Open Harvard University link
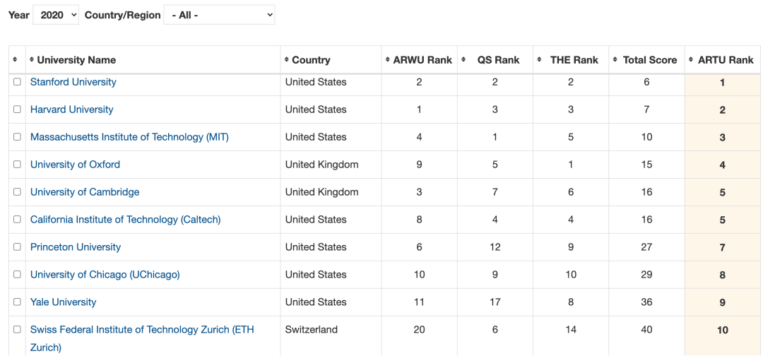Viewport: 763px width, 356px height. [x=71, y=109]
